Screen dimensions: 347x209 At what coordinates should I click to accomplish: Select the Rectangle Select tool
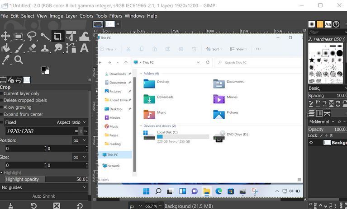pyautogui.click(x=19, y=36)
